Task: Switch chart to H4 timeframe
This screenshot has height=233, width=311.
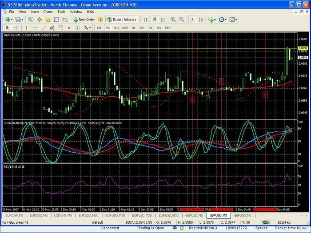Action: (x=142, y=28)
